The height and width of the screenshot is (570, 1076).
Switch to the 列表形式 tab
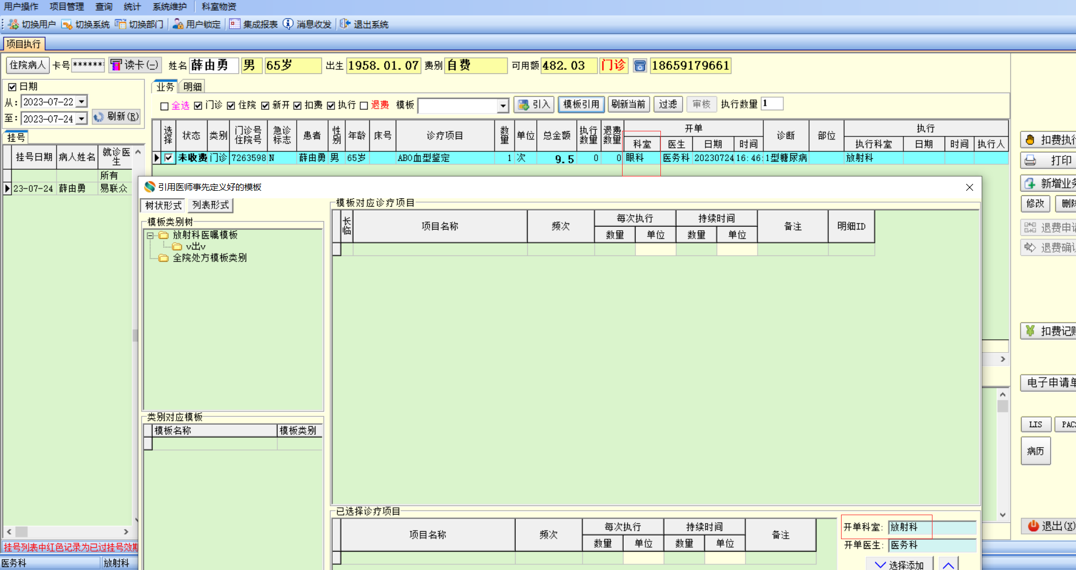click(x=210, y=205)
